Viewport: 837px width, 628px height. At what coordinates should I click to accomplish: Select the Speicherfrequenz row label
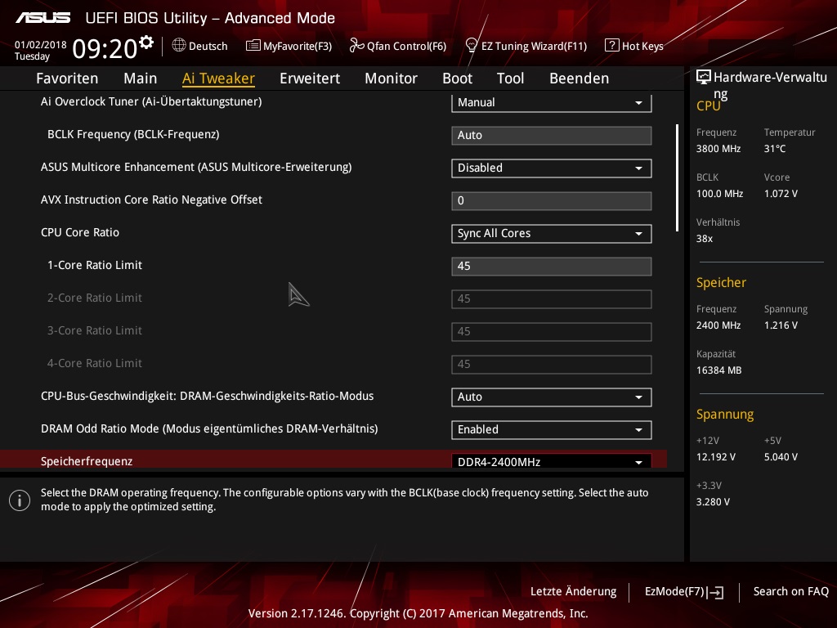coord(87,461)
